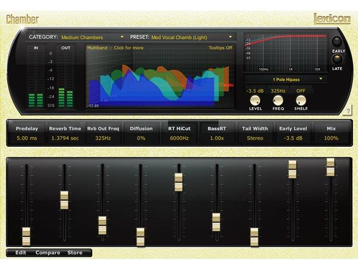
Task: Click the question mark help icon
Action: tap(347, 110)
